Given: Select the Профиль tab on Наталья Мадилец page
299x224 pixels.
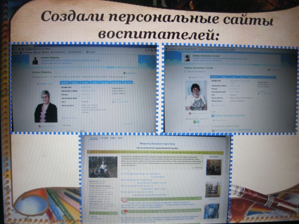Looking at the screenshot, I should pos(65,83).
